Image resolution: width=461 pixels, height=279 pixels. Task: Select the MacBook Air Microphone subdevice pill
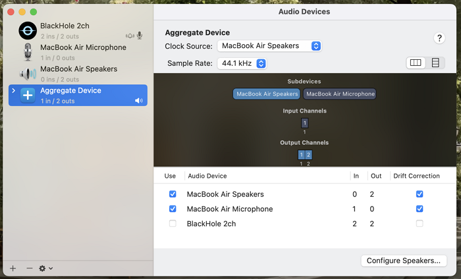340,94
